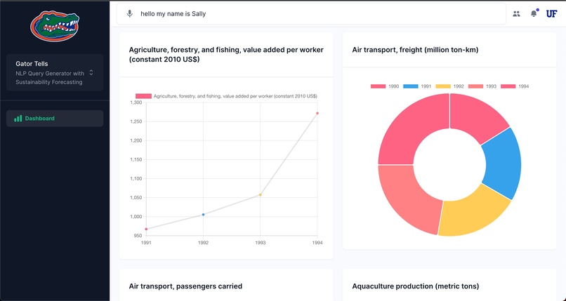The image size is (566, 301).
Task: Click the Florida Gators logo in sidebar
Action: click(x=55, y=26)
